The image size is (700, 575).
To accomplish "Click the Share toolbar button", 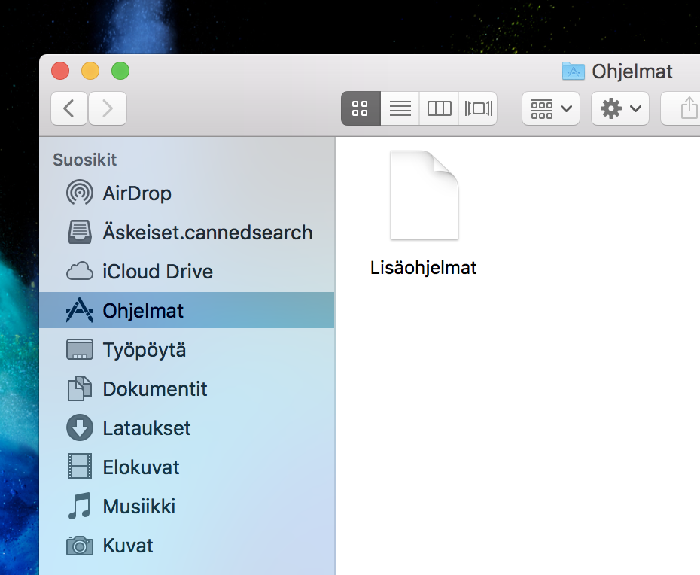I will pyautogui.click(x=680, y=108).
